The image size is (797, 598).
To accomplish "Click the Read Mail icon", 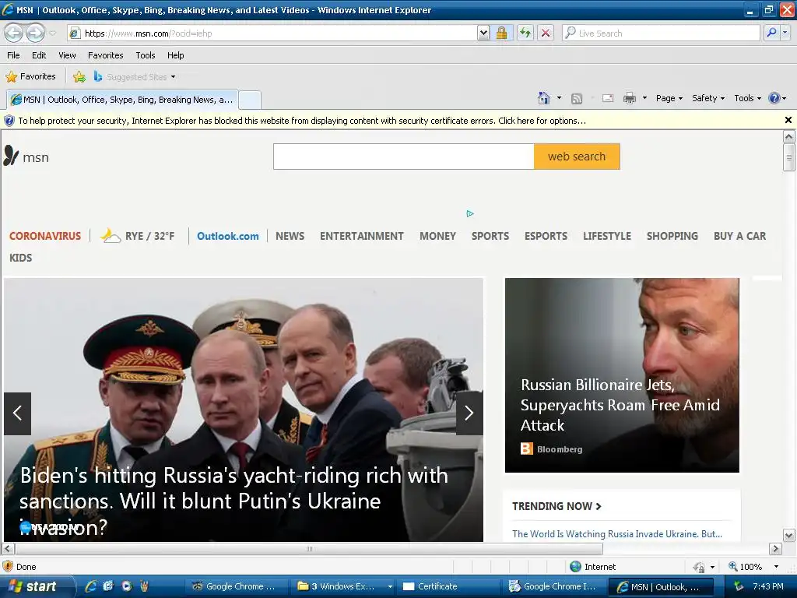I will pos(608,98).
